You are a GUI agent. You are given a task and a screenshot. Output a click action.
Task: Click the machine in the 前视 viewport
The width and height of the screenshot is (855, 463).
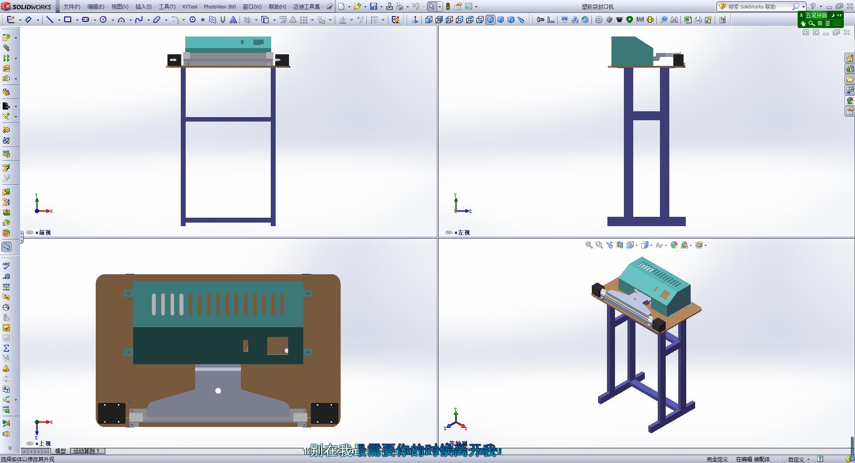coord(228,131)
